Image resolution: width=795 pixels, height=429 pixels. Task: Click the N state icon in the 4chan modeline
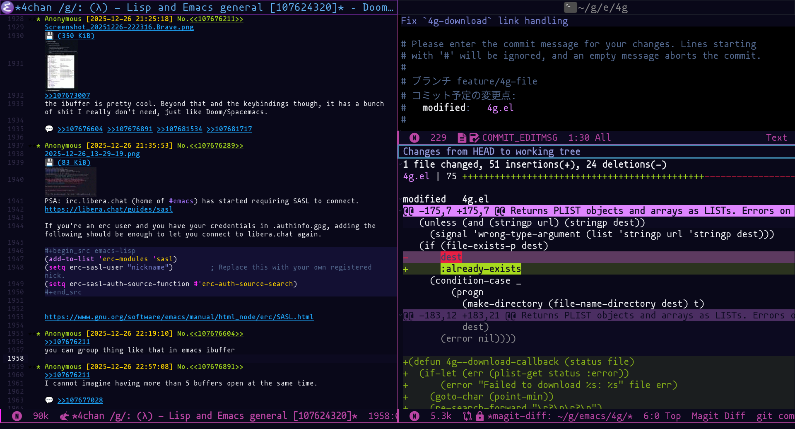coord(17,416)
